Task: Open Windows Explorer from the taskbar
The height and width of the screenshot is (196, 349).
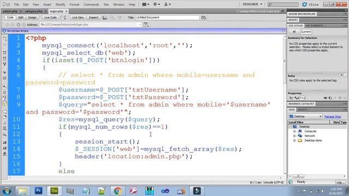Action: (22, 191)
